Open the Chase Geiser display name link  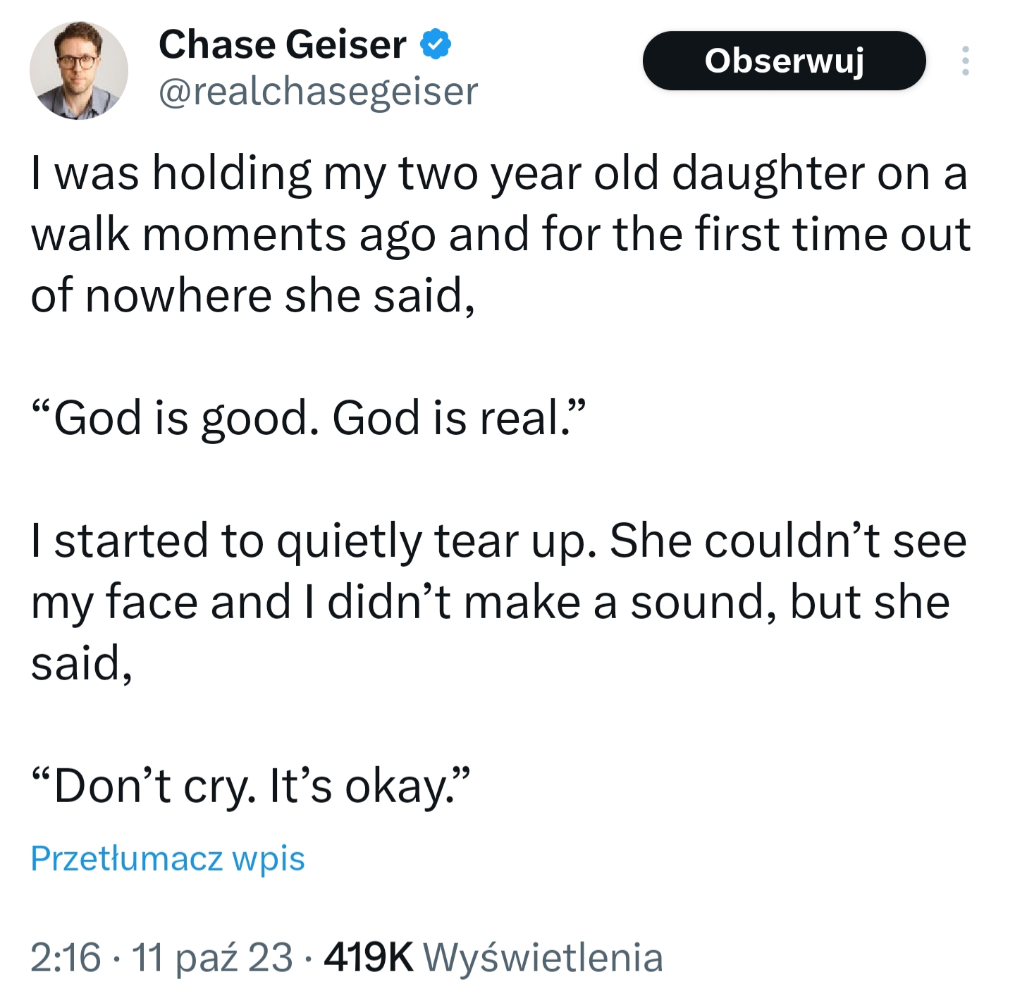pyautogui.click(x=282, y=44)
